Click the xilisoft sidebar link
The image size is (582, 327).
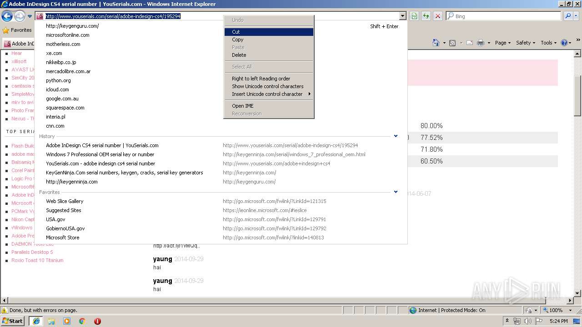(19, 61)
